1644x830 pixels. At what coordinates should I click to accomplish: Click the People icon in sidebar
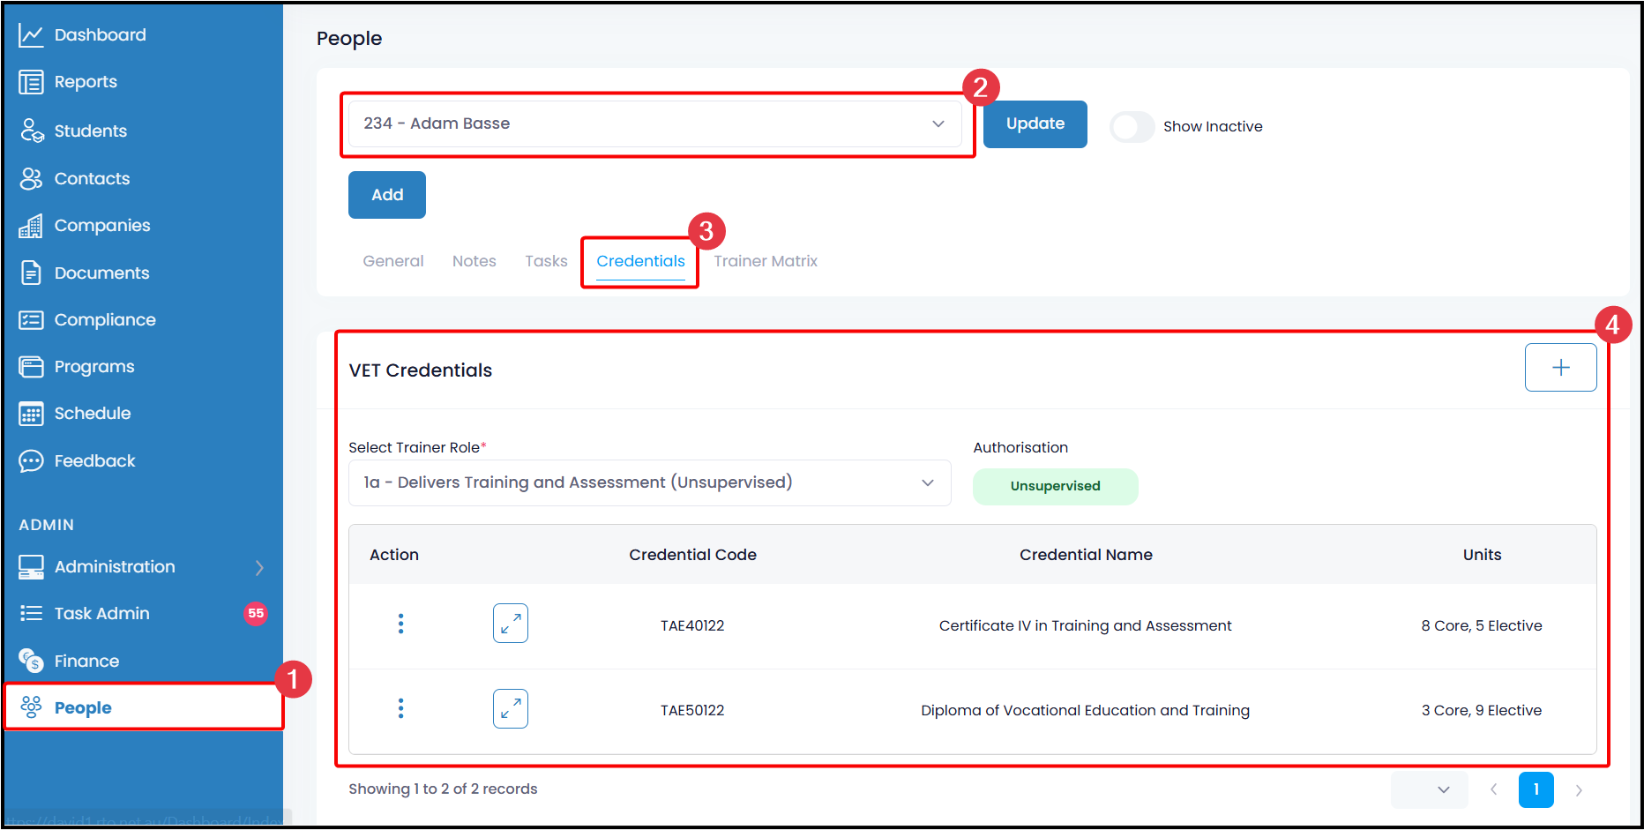click(31, 707)
